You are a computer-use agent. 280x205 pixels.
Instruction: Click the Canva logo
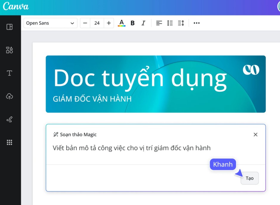(x=16, y=6)
